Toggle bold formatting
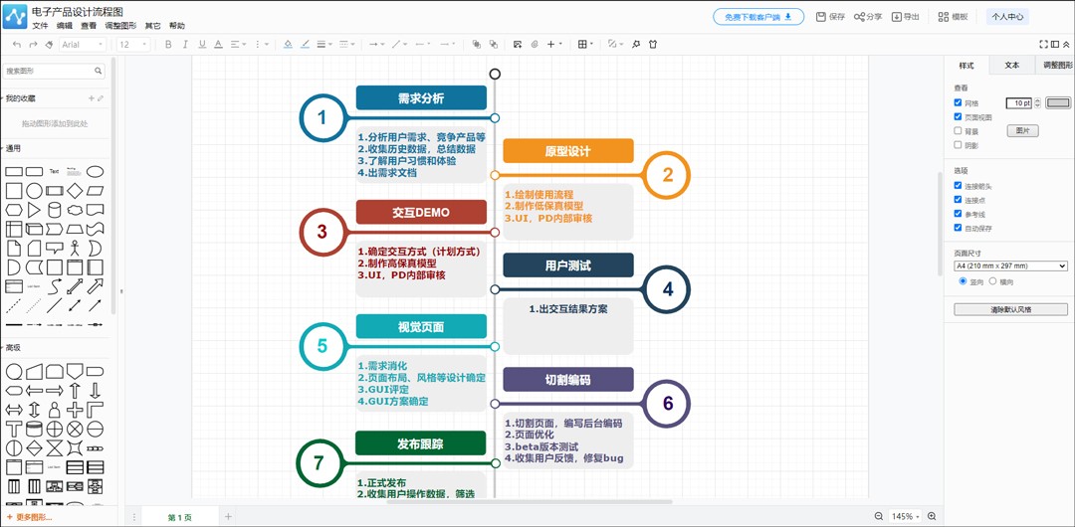This screenshot has width=1075, height=527. coord(168,45)
